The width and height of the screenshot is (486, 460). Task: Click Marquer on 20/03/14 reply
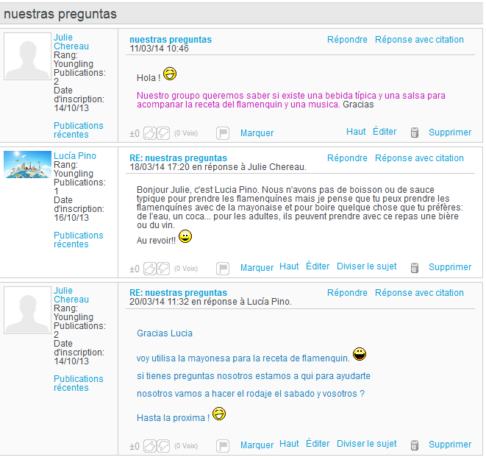point(257,445)
